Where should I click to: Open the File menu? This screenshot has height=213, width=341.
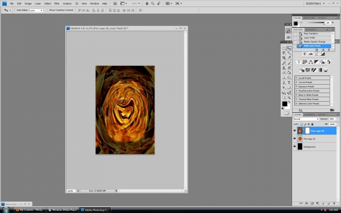[11, 3]
